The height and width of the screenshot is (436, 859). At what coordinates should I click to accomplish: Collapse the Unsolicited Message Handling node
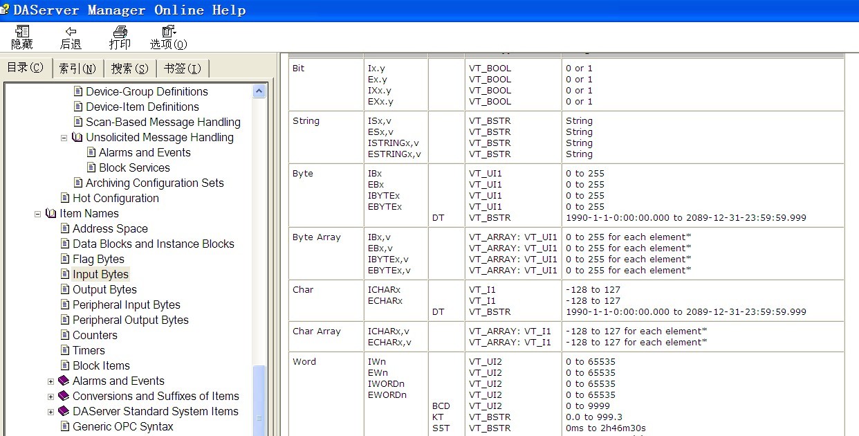click(x=64, y=138)
